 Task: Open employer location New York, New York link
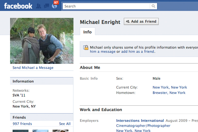point(133,130)
